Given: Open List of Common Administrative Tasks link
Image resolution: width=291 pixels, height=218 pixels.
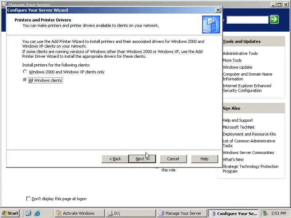Looking at the screenshot, I should [249, 143].
